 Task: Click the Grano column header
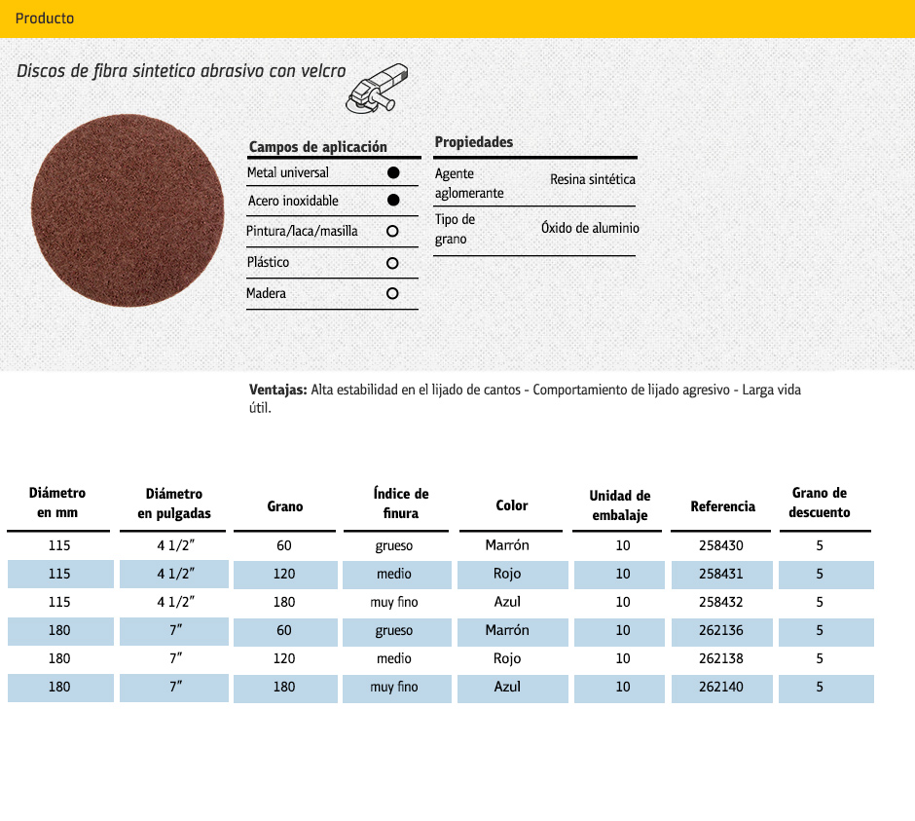pyautogui.click(x=285, y=506)
